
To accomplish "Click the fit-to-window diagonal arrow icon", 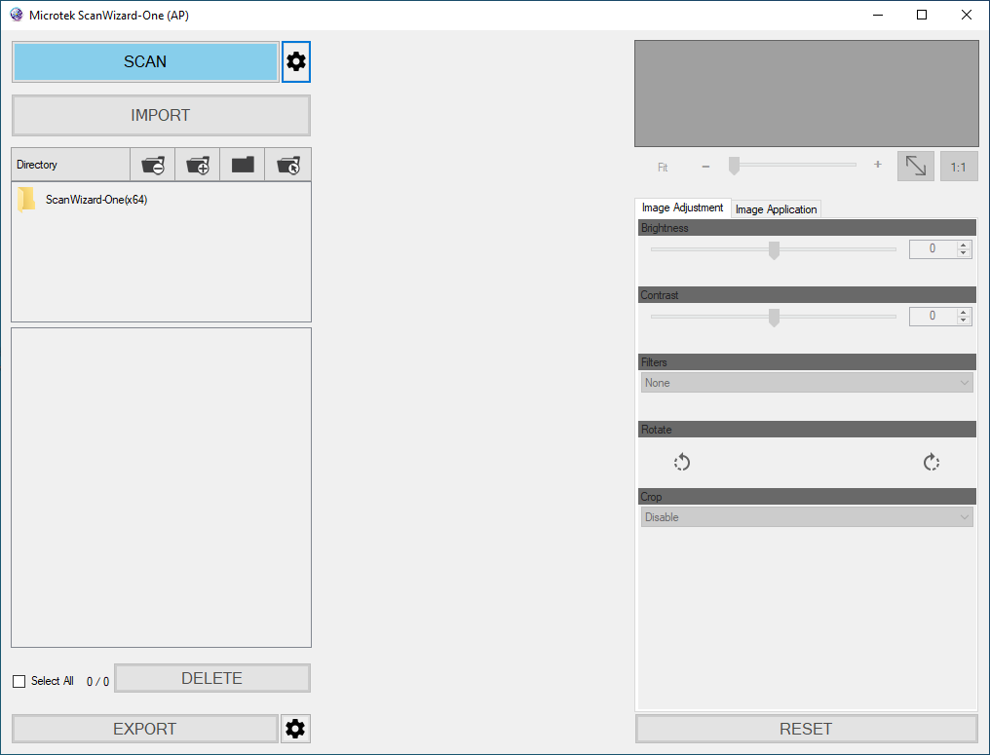I will [915, 166].
